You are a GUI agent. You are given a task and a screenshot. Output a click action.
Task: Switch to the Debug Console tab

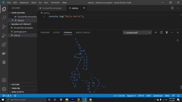point(83,33)
